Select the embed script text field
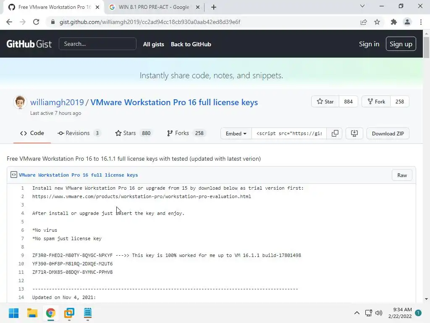The image size is (430, 323). coord(289,133)
